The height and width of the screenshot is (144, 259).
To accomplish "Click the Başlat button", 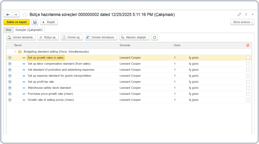I will point(49,22).
